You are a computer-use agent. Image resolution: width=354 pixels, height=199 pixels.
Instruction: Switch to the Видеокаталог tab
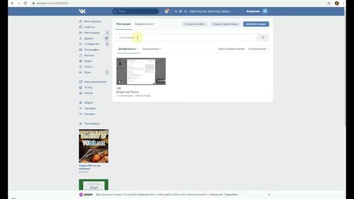[x=144, y=24]
